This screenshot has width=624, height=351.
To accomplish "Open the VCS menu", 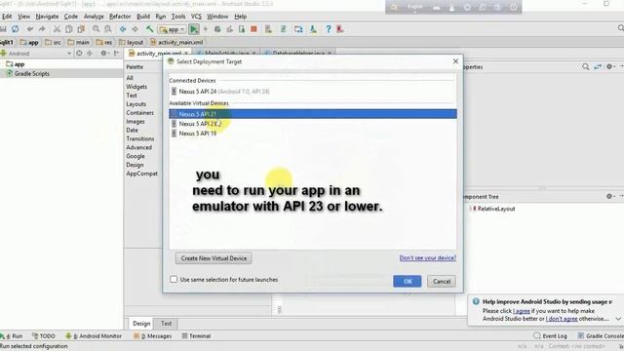I will 196,17.
